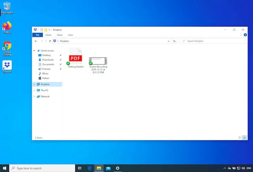Click the Dropbox breadcrumb in address bar
Viewport: 253px width, 172px height.
point(65,41)
